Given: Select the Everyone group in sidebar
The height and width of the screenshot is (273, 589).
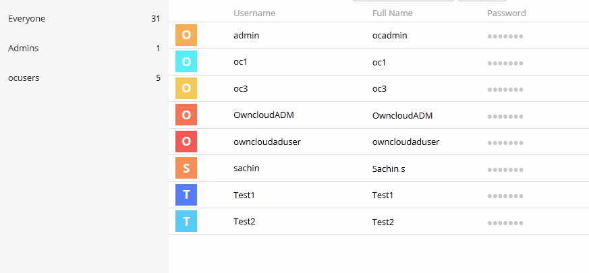Looking at the screenshot, I should click(84, 18).
